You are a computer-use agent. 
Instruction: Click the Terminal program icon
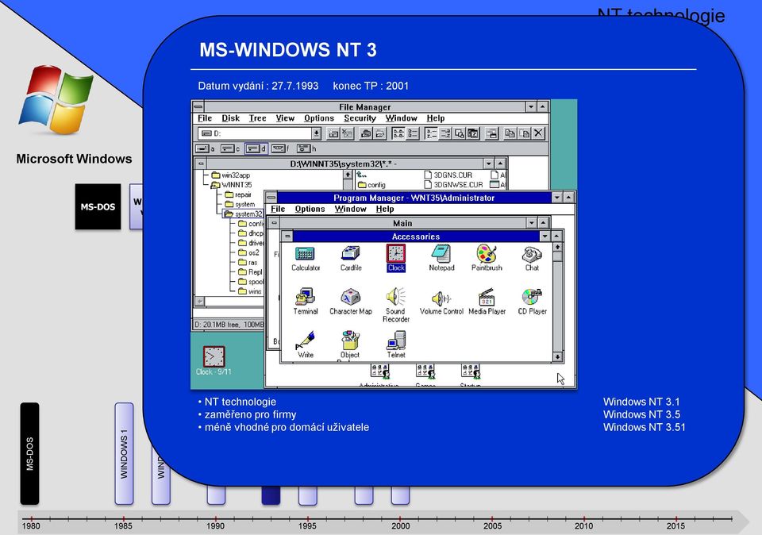tap(305, 302)
